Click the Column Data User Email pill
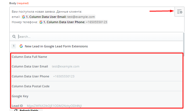Image resolution: width=195 pixels, height=111 pixels. tap(58, 17)
